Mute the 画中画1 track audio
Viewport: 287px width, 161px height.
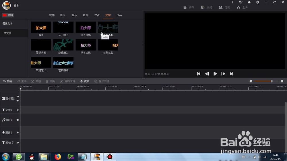(x=18, y=101)
